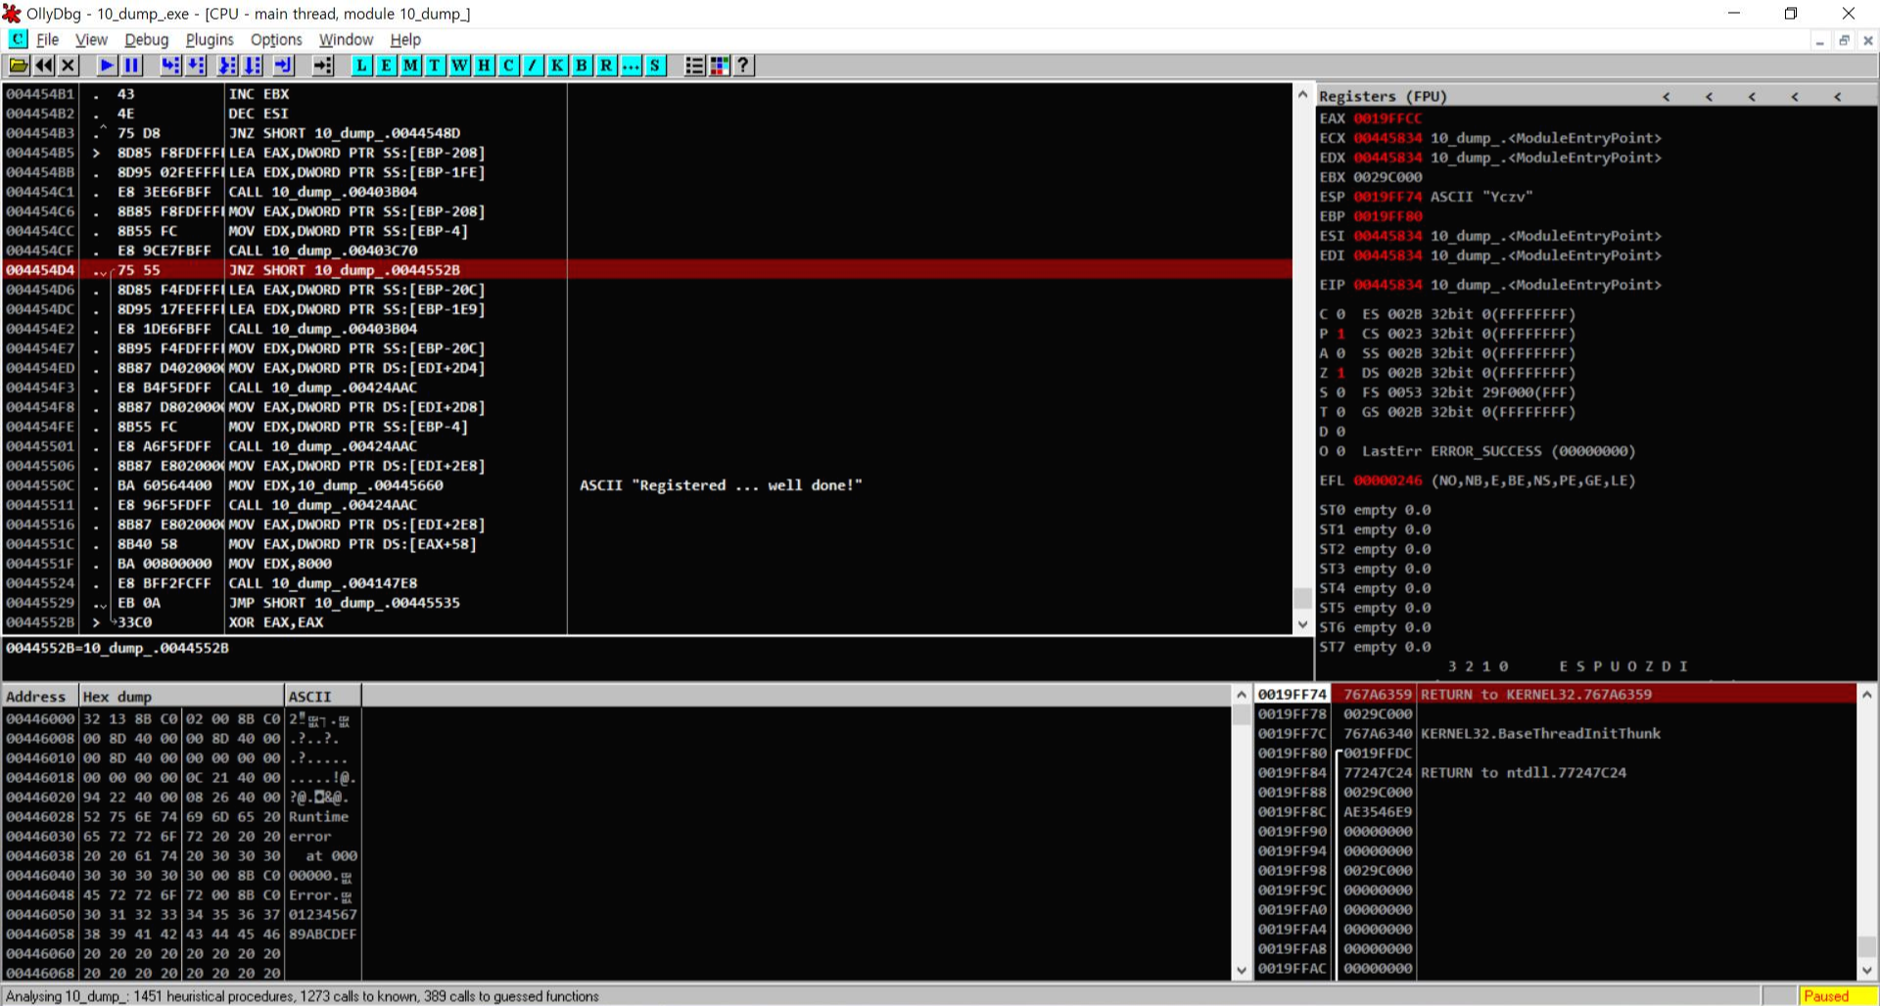Select the highlighted JNZ SHORT 0044552B line
The width and height of the screenshot is (1880, 1006).
click(x=646, y=270)
